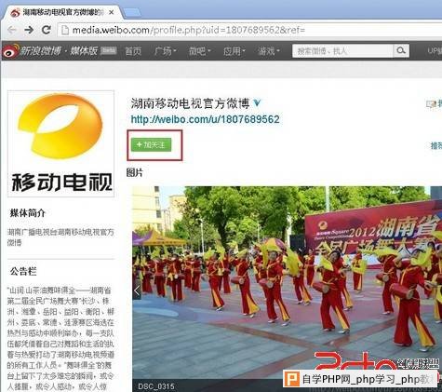Click the browser address bar URL

click(189, 30)
